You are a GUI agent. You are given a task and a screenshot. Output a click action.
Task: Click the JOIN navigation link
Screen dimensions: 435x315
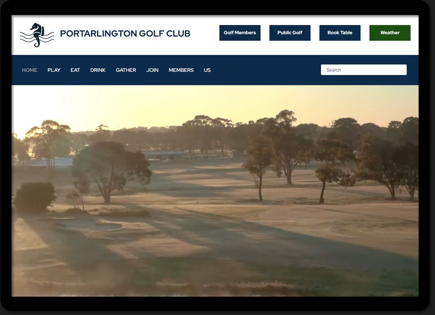pyautogui.click(x=152, y=70)
